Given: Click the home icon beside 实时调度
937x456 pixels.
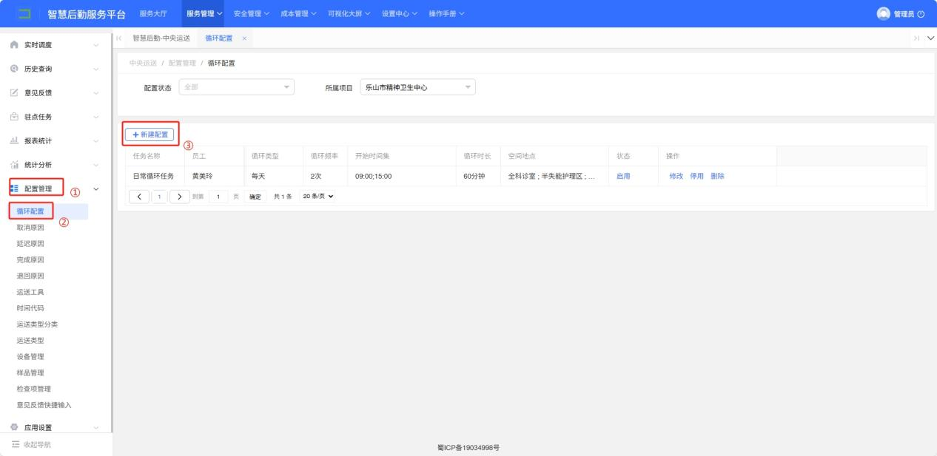Looking at the screenshot, I should pos(13,45).
